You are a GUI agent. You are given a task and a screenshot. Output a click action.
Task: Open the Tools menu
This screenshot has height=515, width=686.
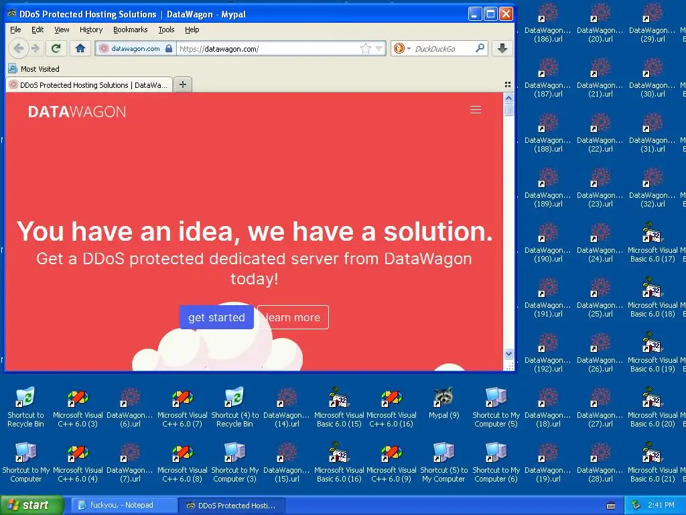coord(166,30)
